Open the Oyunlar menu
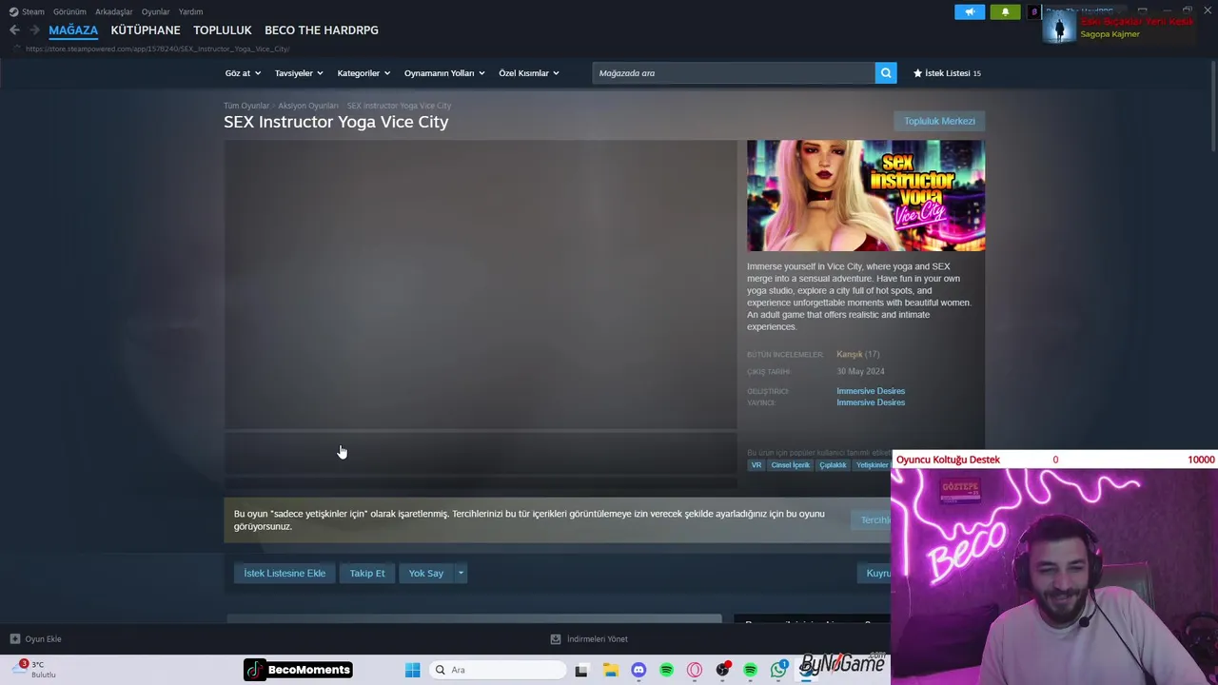Viewport: 1218px width, 685px height. tap(156, 11)
